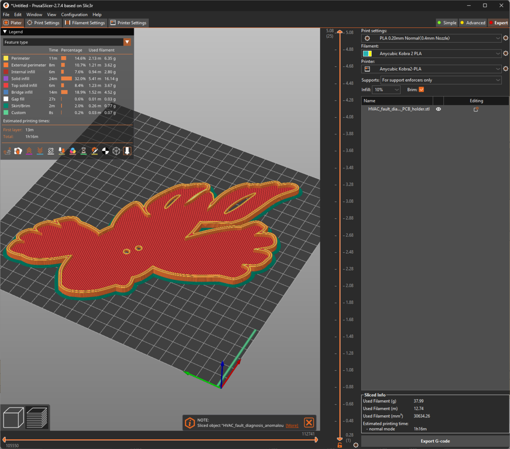Switch to Printer Settings tab
The height and width of the screenshot is (449, 510).
128,23
